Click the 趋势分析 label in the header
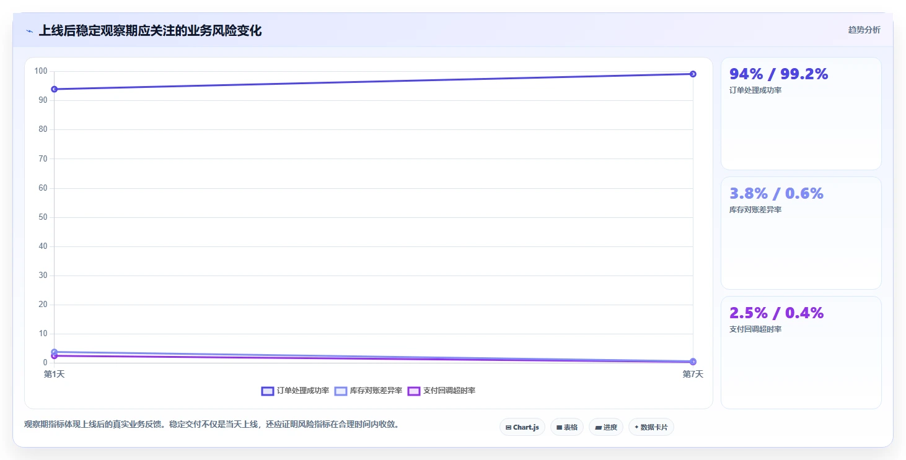The image size is (906, 460). click(864, 30)
